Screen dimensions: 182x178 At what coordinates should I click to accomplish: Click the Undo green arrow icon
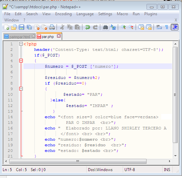click(x=87, y=27)
